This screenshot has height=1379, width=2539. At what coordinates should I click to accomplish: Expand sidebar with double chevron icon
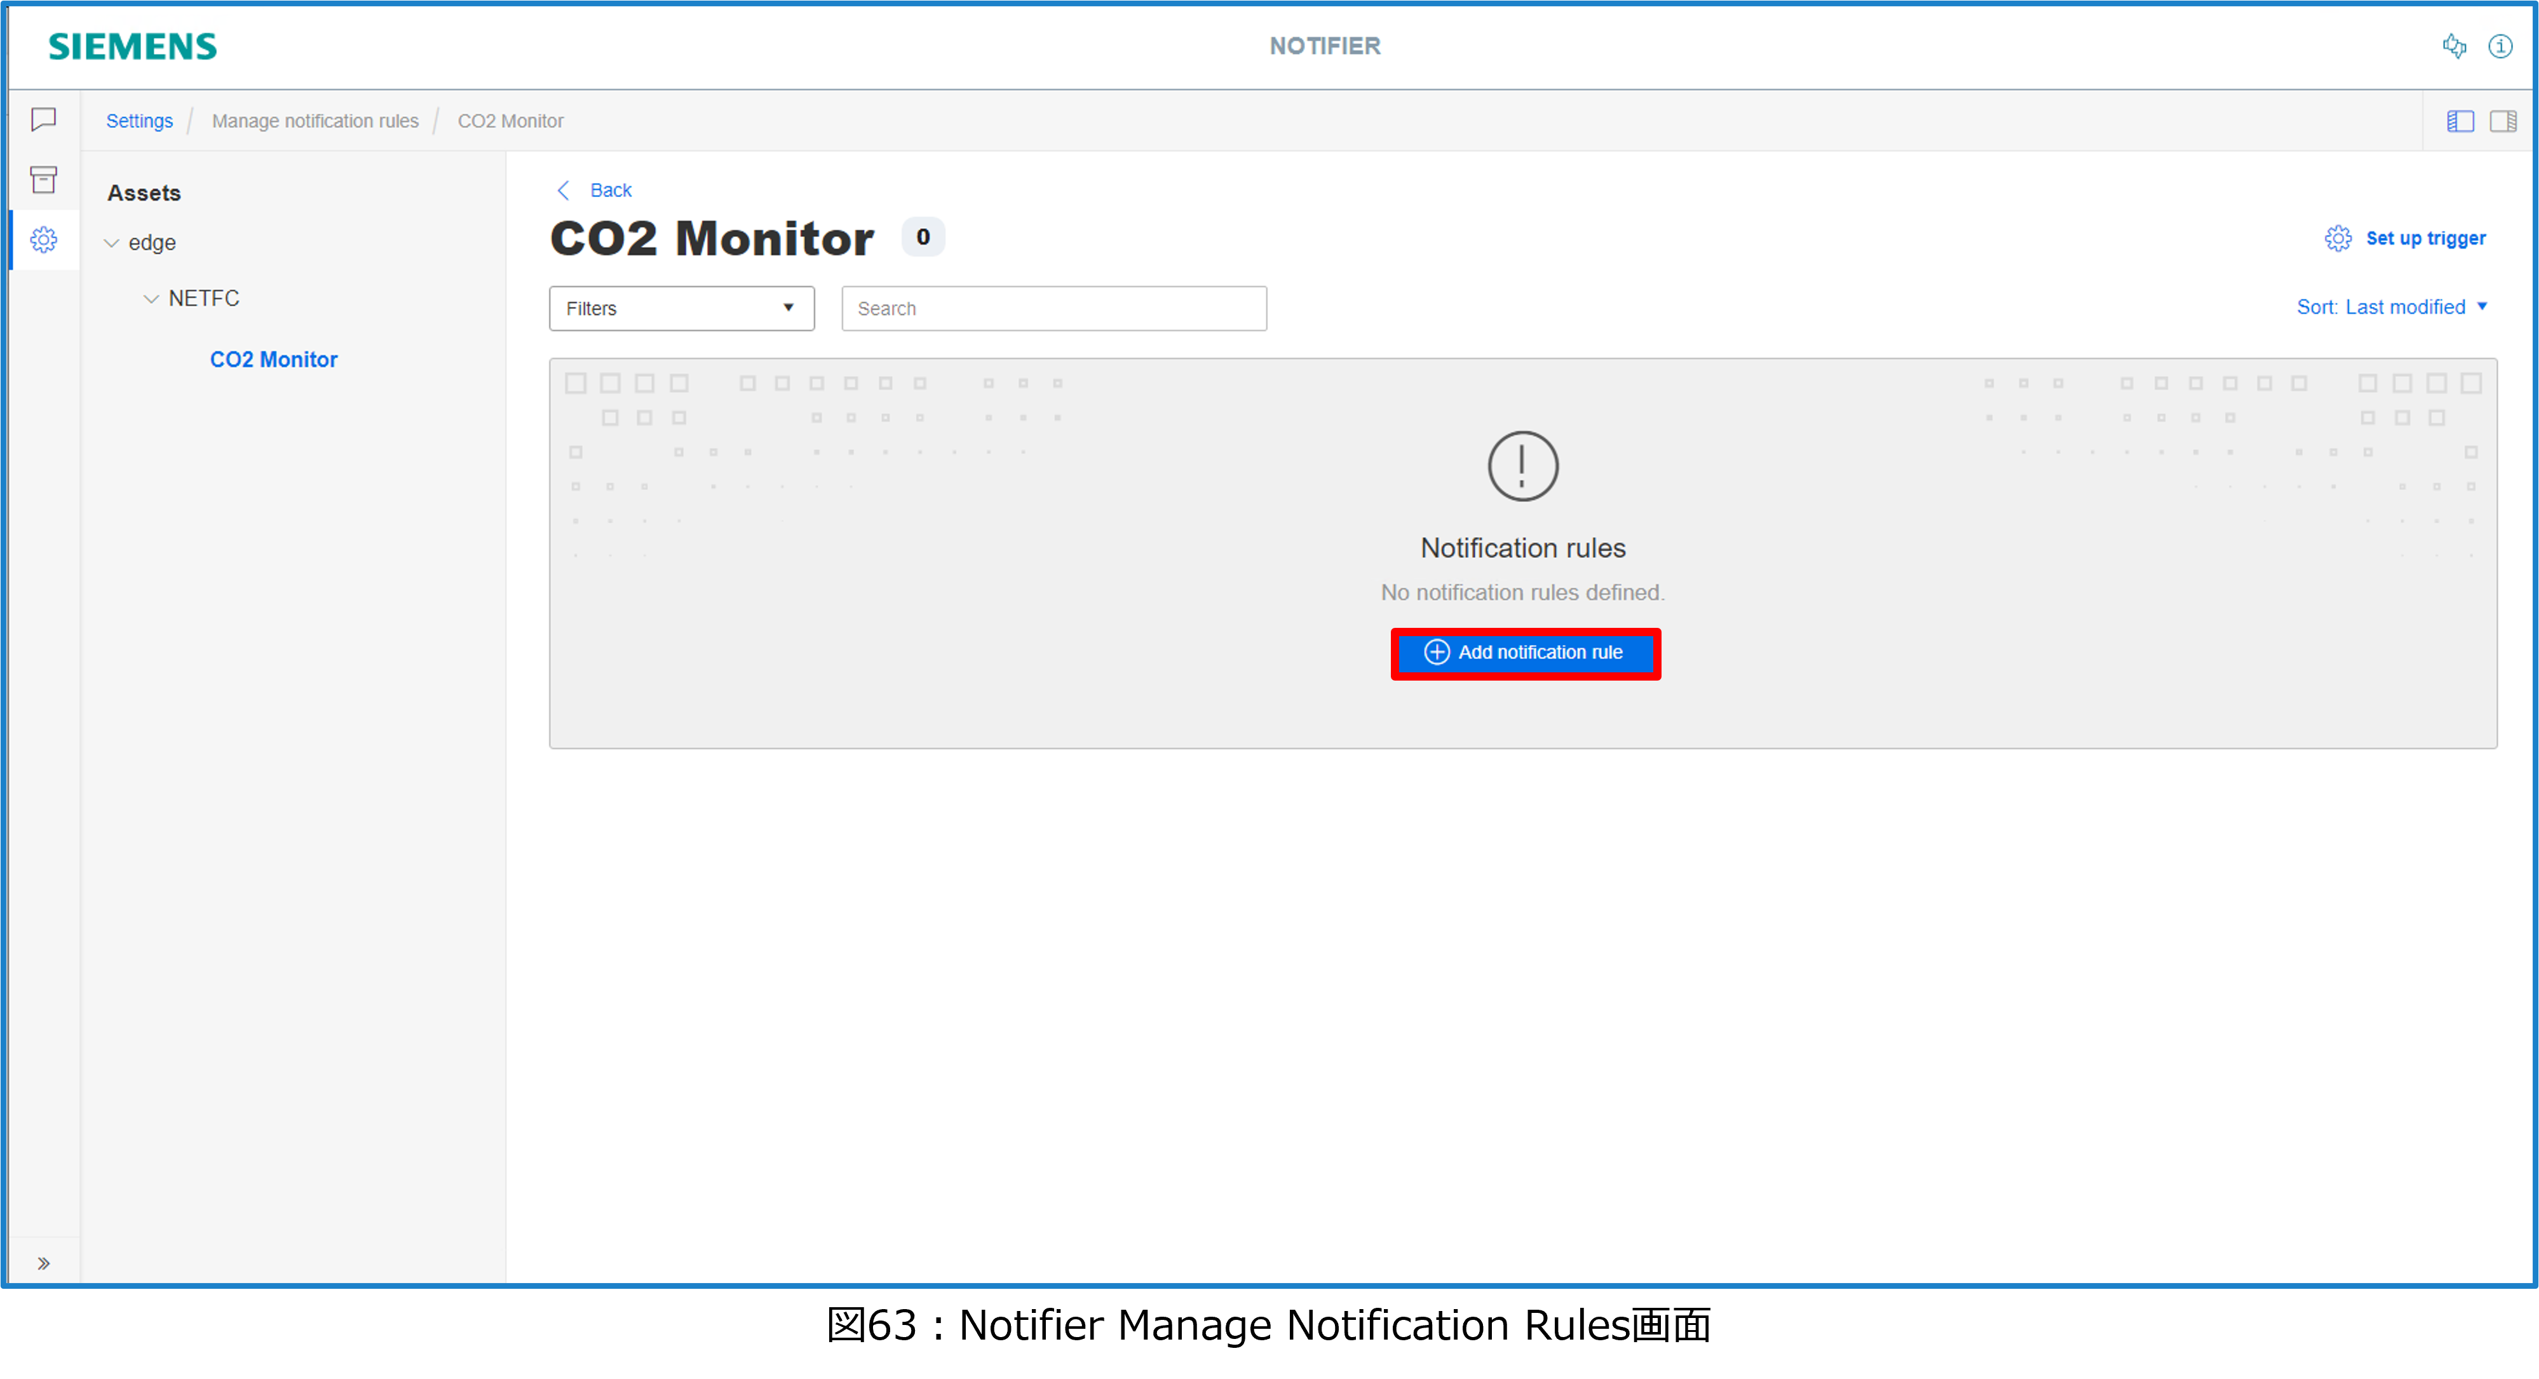click(x=43, y=1263)
